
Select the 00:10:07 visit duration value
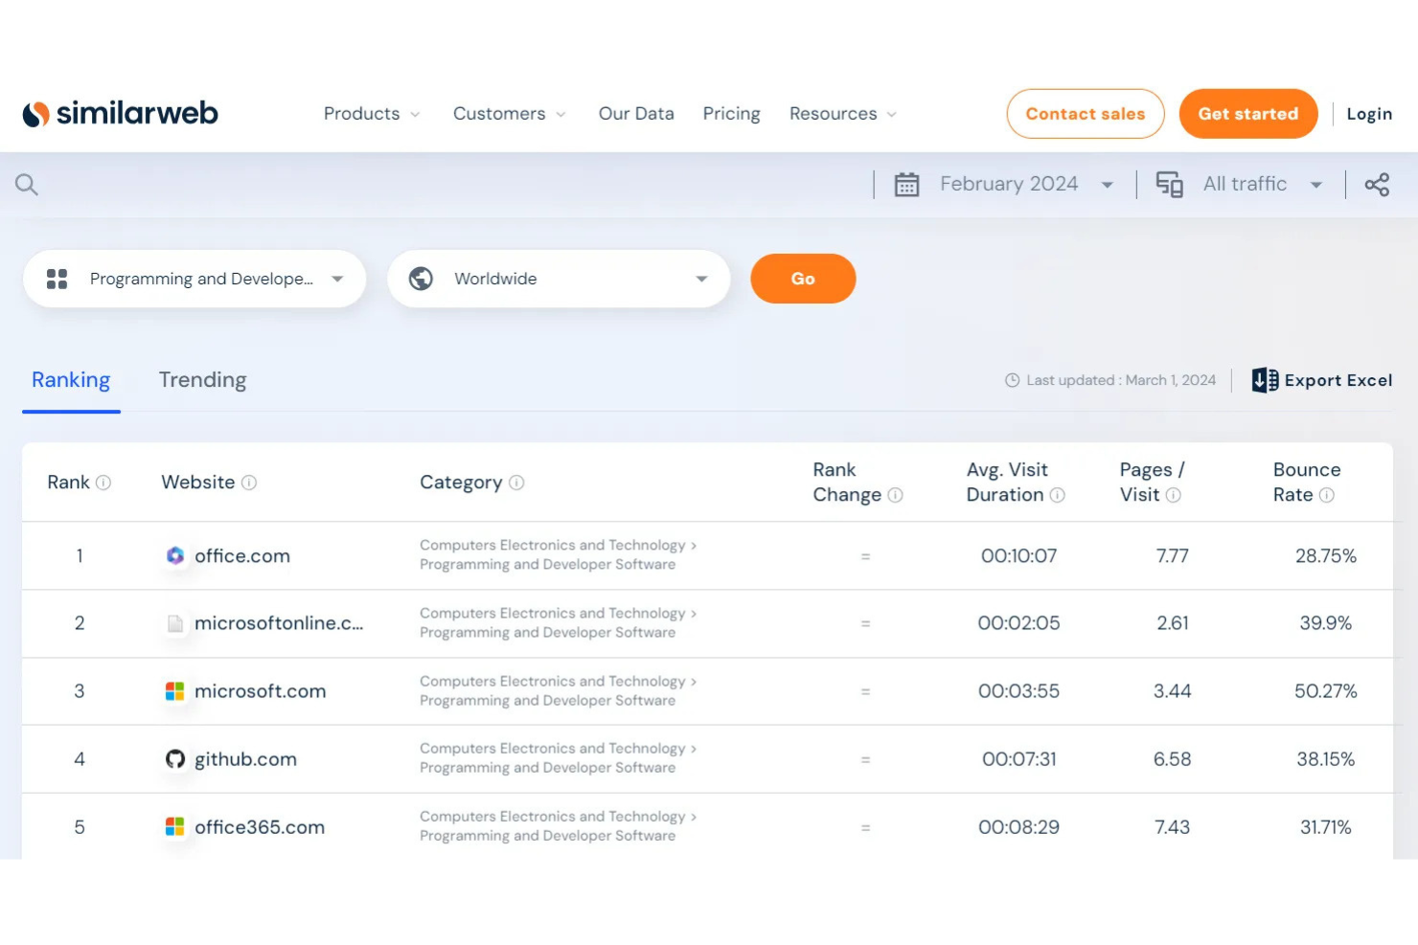[1018, 556]
